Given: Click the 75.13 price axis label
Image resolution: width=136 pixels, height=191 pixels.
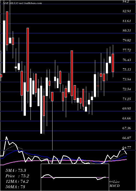Looking at the screenshot, I should (127, 70).
